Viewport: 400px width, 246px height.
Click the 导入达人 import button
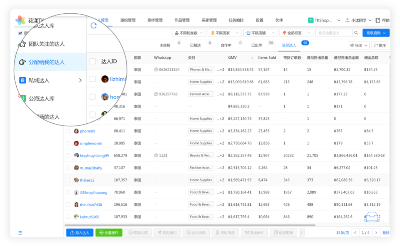tap(80, 233)
